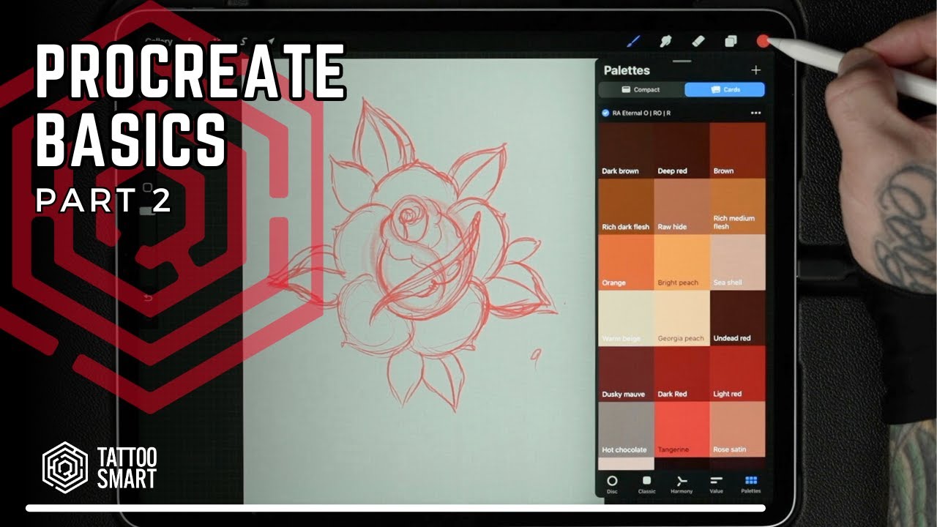This screenshot has height=527, width=937.
Task: Select the Paint brush tool
Action: pyautogui.click(x=633, y=41)
